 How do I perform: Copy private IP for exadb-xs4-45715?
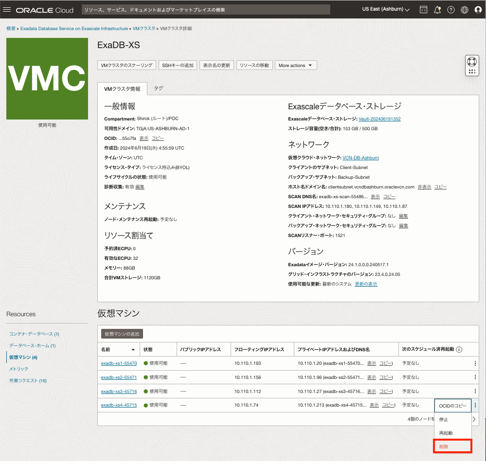388,405
